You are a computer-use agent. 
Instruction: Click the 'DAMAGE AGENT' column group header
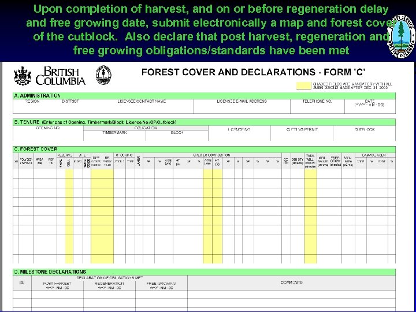coord(375,155)
